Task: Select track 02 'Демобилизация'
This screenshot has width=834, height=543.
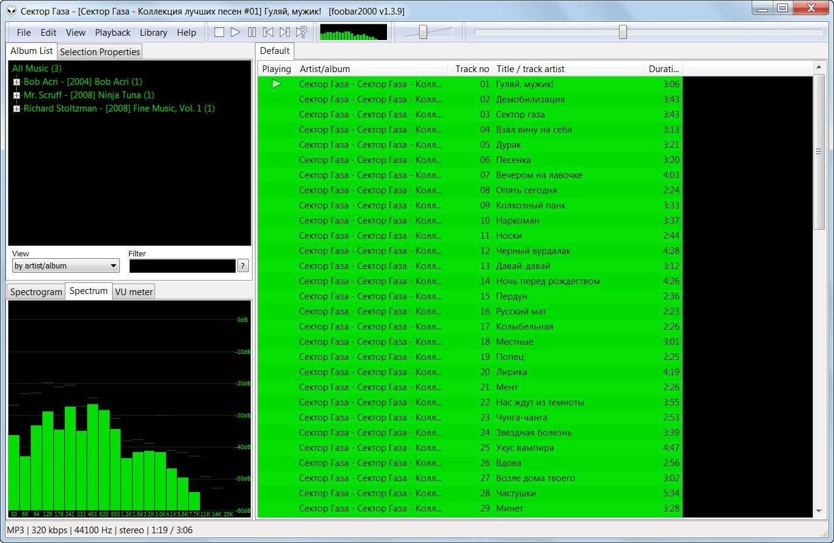Action: [470, 99]
